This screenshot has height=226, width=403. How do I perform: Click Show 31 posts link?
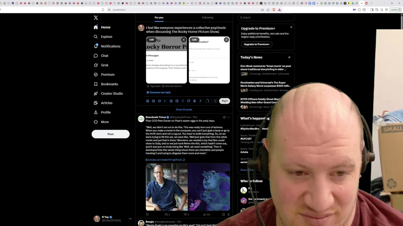tap(184, 110)
